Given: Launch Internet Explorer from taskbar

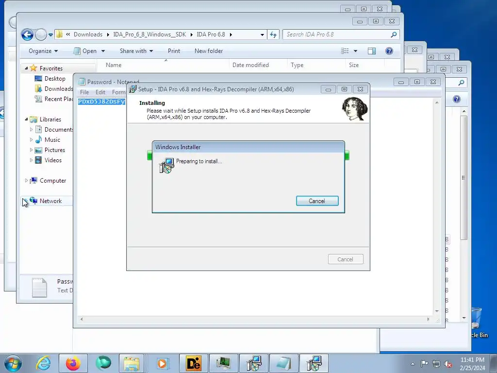Looking at the screenshot, I should [x=43, y=363].
